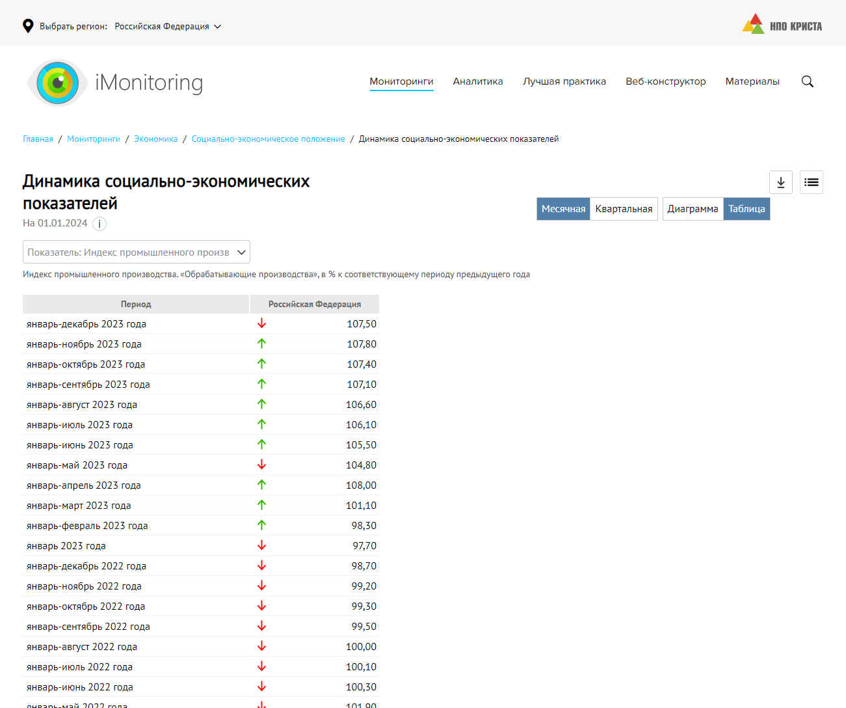Select the Таблица display mode
Screen dimensions: 846x708
point(747,209)
